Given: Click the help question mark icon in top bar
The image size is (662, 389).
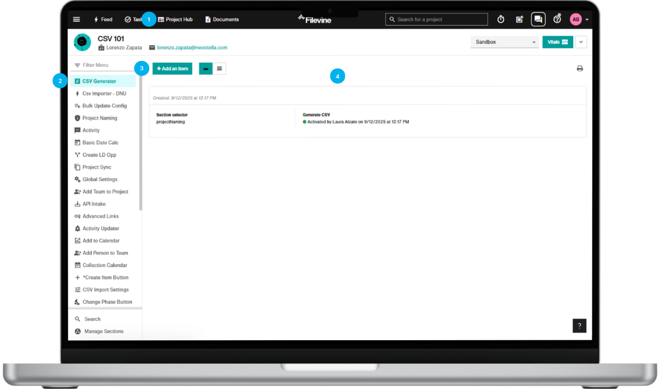Looking at the screenshot, I should [x=557, y=19].
